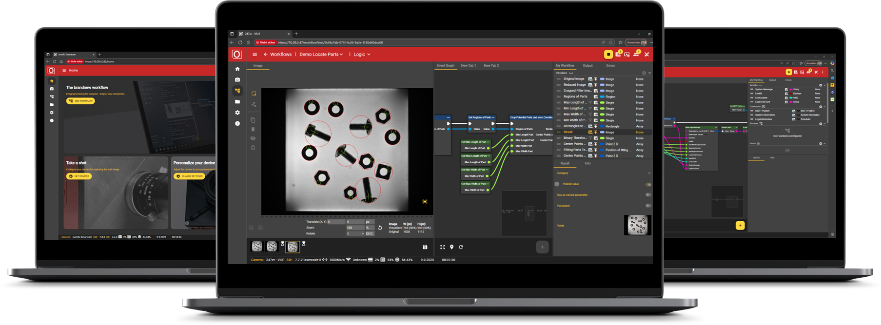Screen dimensions: 881x325
Task: Click the camera icon in center app sidebar
Action: click(x=237, y=79)
